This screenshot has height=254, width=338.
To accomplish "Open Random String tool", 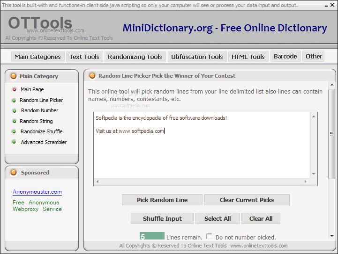I will [36, 121].
